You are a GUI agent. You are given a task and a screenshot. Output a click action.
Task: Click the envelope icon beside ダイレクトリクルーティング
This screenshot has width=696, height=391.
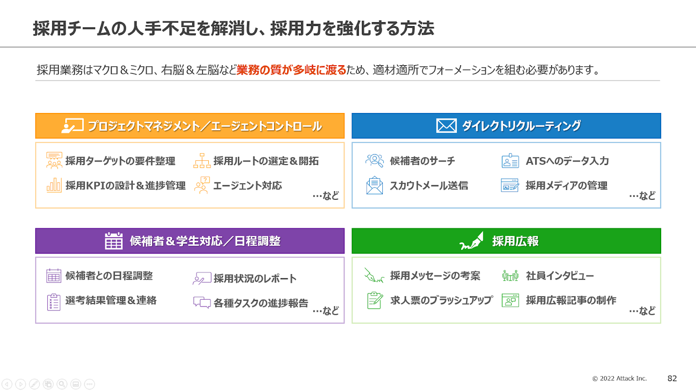pyautogui.click(x=446, y=126)
